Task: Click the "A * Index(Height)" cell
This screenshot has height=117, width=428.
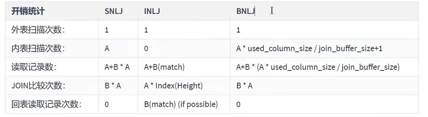Action: tap(173, 86)
